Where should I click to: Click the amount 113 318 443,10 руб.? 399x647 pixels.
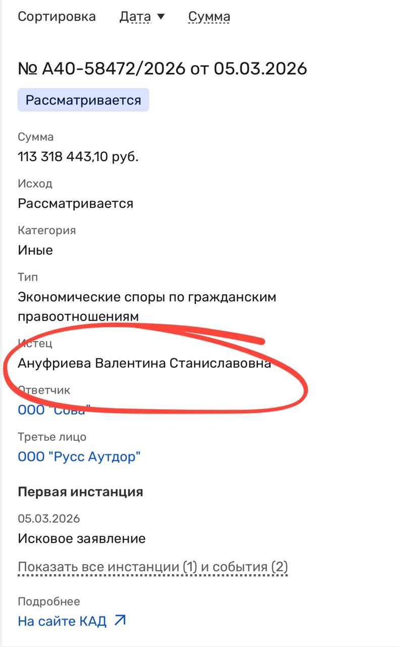click(x=78, y=157)
